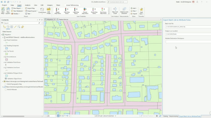Switch Contents to List By Editing
The image size is (211, 118).
point(15,27)
